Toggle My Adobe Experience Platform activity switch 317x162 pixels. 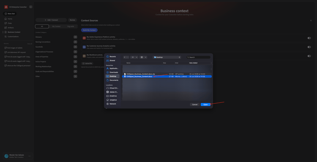pos(309,38)
